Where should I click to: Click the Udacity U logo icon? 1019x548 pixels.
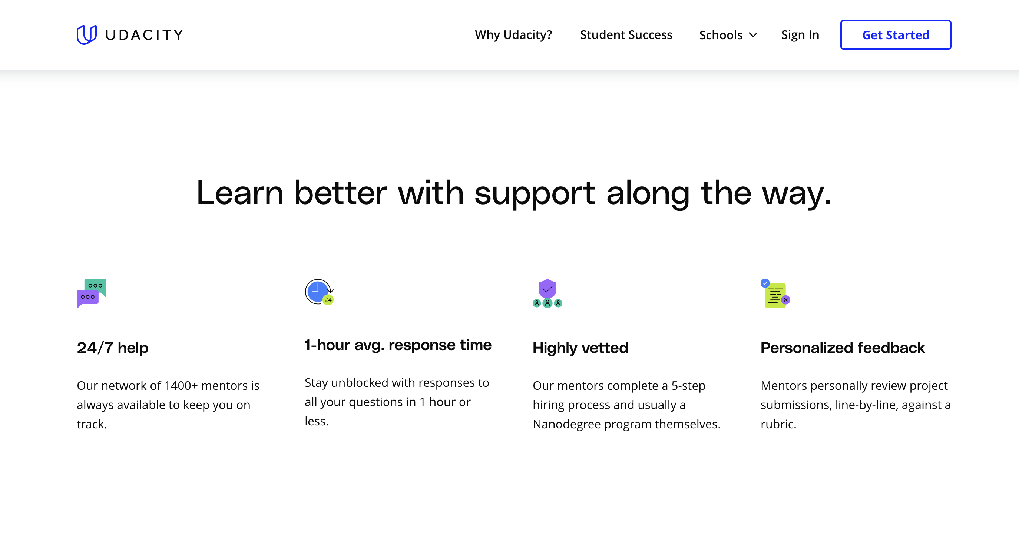[x=86, y=35]
